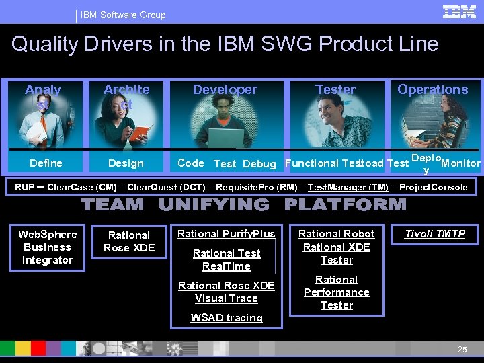Click the WebSphere Business Integrator box
Screen dimensions: 484x363
(x=47, y=247)
